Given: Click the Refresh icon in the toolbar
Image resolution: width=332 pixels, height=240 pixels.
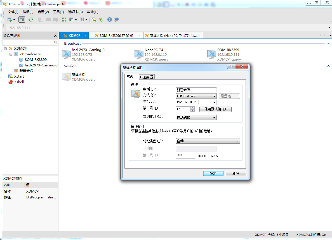Looking at the screenshot, I should (x=31, y=20).
